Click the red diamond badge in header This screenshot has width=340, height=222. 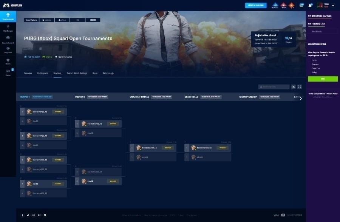point(283,5)
